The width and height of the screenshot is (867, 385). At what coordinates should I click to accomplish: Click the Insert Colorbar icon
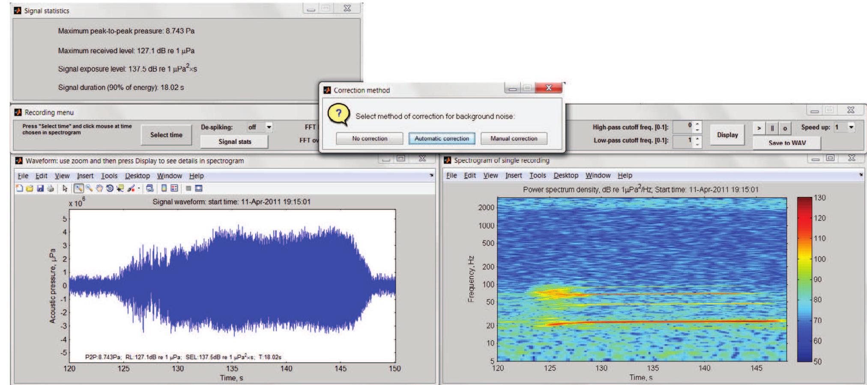coord(164,188)
